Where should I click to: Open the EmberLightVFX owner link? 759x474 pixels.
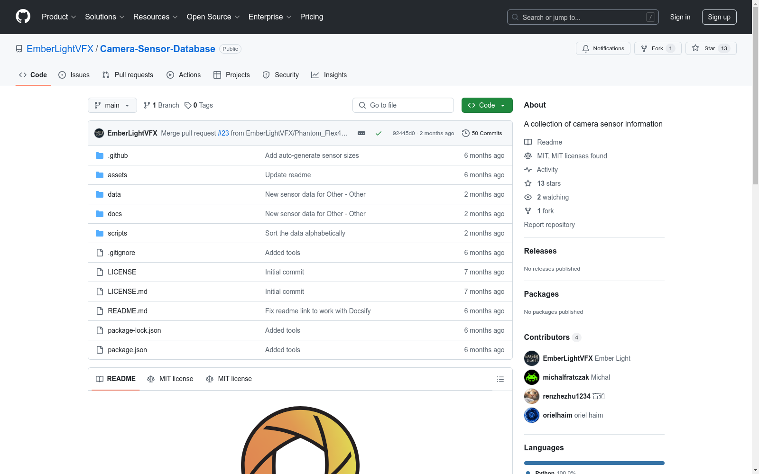[x=60, y=49]
